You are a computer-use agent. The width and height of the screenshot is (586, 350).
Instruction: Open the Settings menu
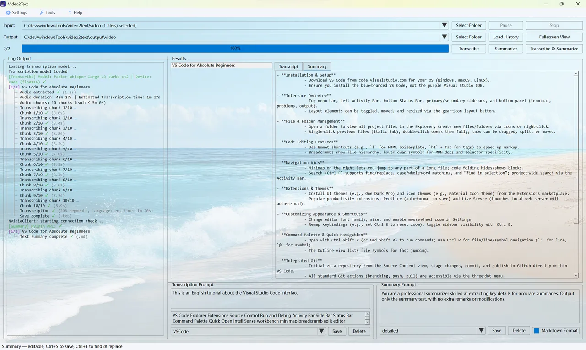(16, 13)
